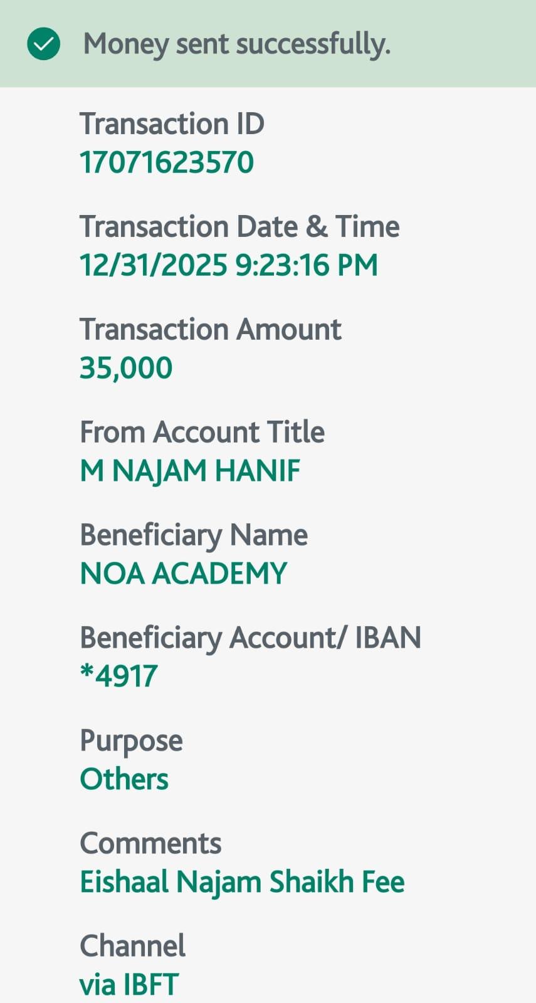The image size is (536, 1003).
Task: Select the masked account number *4917
Action: pos(118,676)
